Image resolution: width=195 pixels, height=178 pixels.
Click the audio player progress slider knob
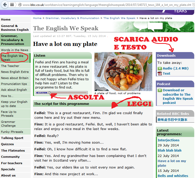(x=49, y=93)
